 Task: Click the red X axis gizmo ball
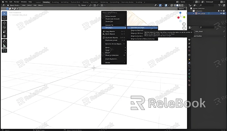click(x=178, y=18)
